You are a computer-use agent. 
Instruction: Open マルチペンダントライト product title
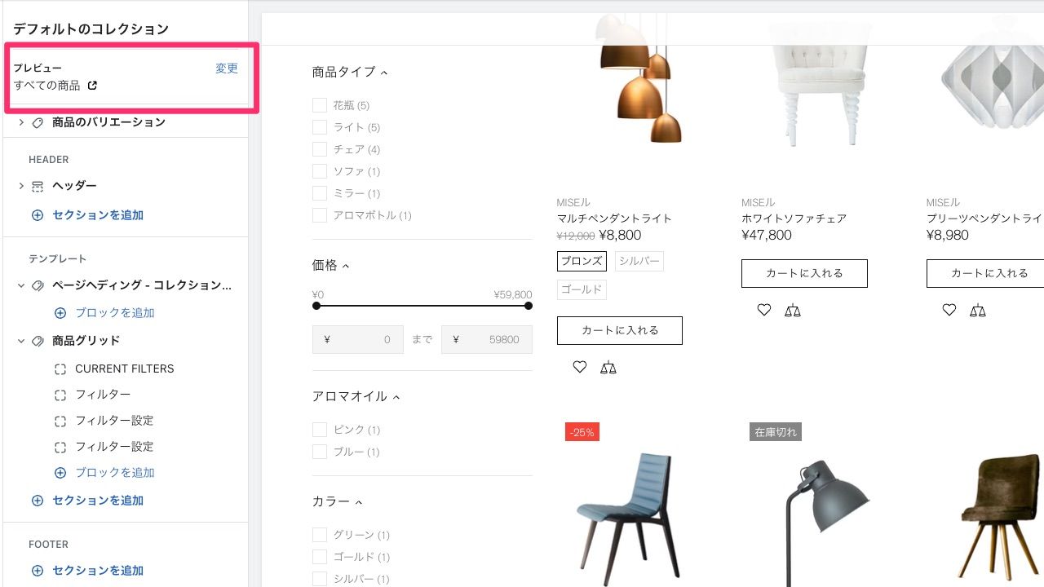pos(614,218)
